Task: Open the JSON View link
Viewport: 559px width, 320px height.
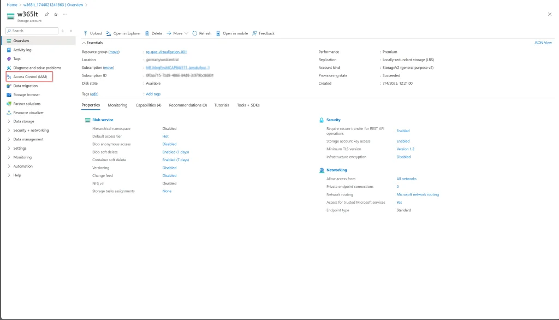Action: tap(543, 43)
